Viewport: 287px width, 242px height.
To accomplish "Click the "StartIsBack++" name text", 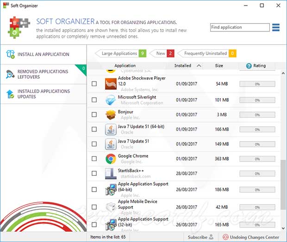I will click(131, 171).
